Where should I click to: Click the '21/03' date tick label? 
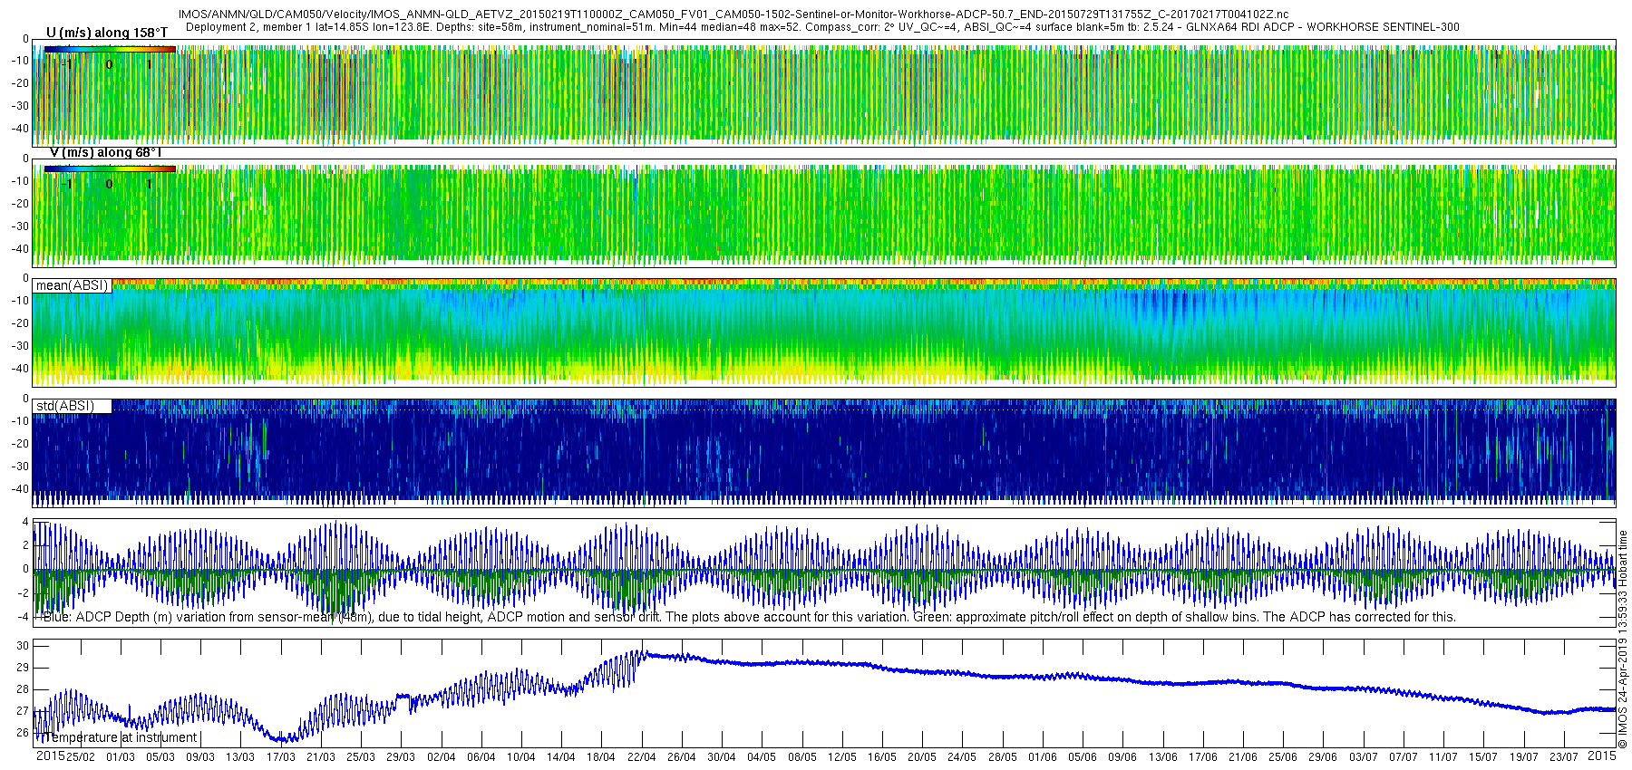[x=321, y=756]
